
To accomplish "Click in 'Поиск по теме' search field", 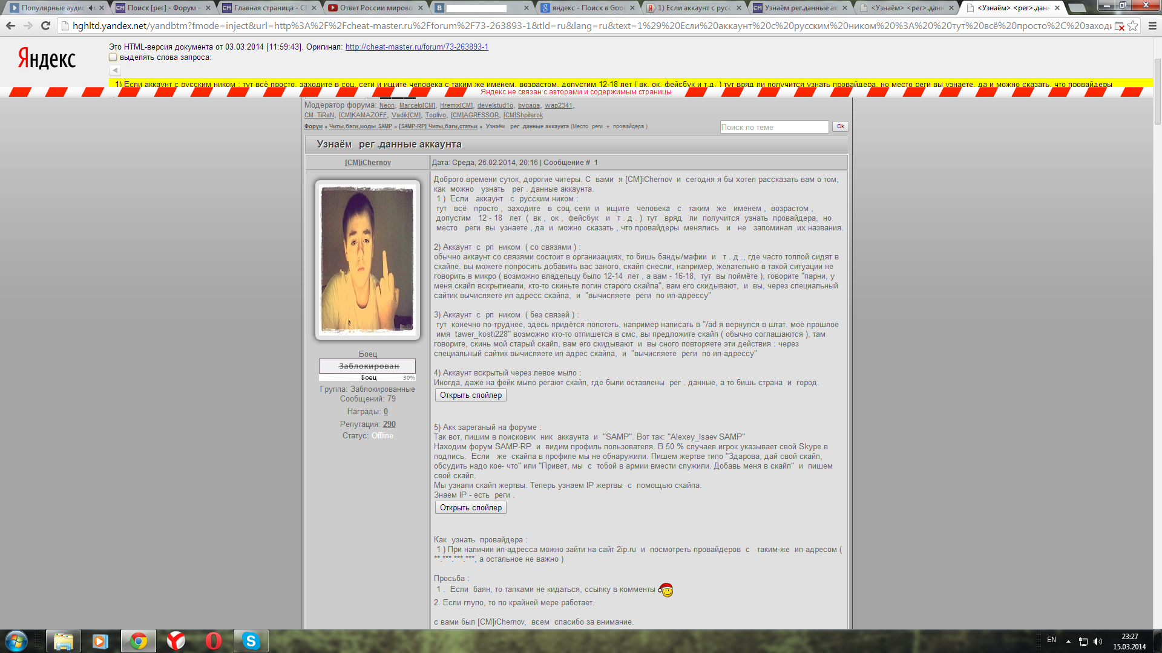I will (773, 127).
